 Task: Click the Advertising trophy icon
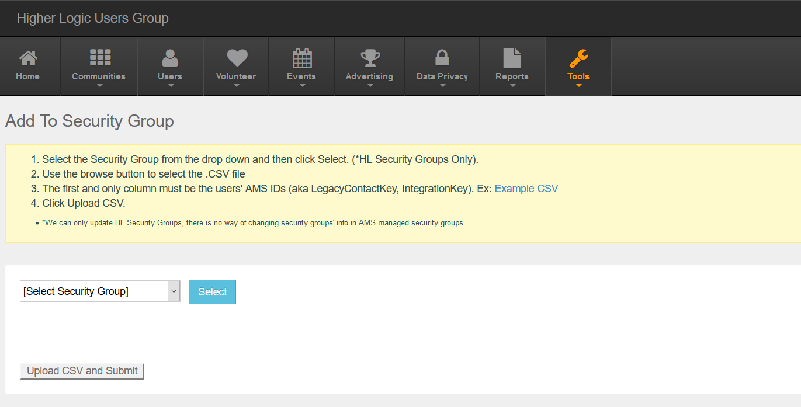click(370, 58)
